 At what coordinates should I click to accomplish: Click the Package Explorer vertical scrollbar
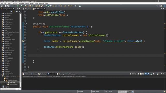(x=20, y=51)
